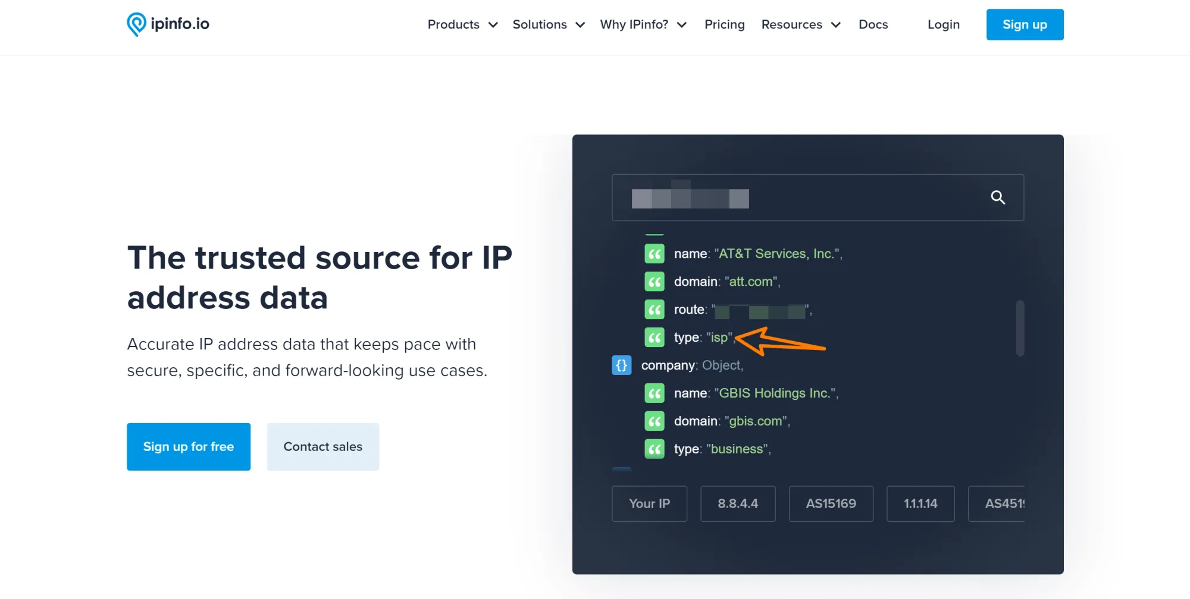1190x599 pixels.
Task: Click the "att.com" domain value
Action: pyautogui.click(x=751, y=282)
